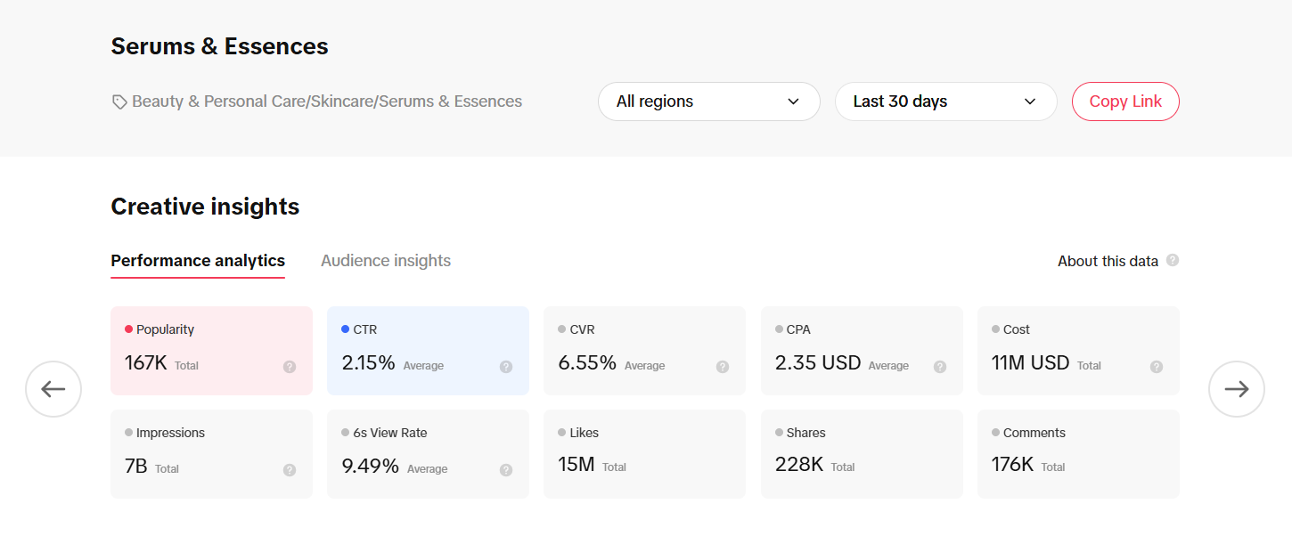Screen dimensions: 1292x536
Task: Click the About this data help icon
Action: 1173,260
